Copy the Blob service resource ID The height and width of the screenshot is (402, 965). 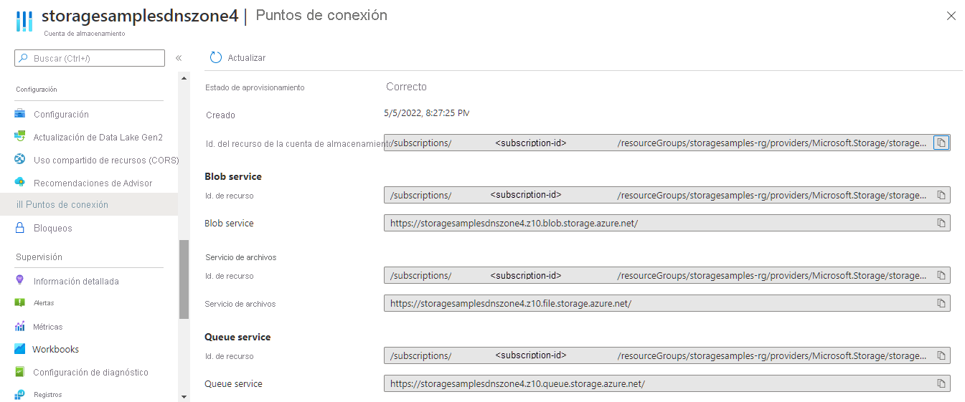pos(941,195)
